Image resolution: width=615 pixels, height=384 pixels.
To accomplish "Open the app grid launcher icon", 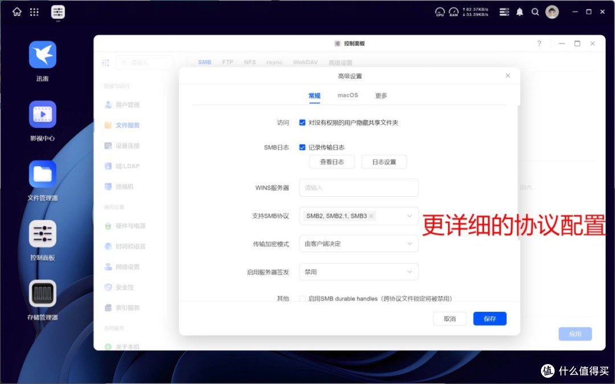I will pos(34,12).
